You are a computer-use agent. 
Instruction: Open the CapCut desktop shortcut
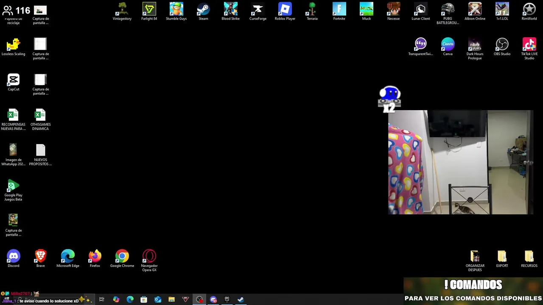tap(14, 82)
